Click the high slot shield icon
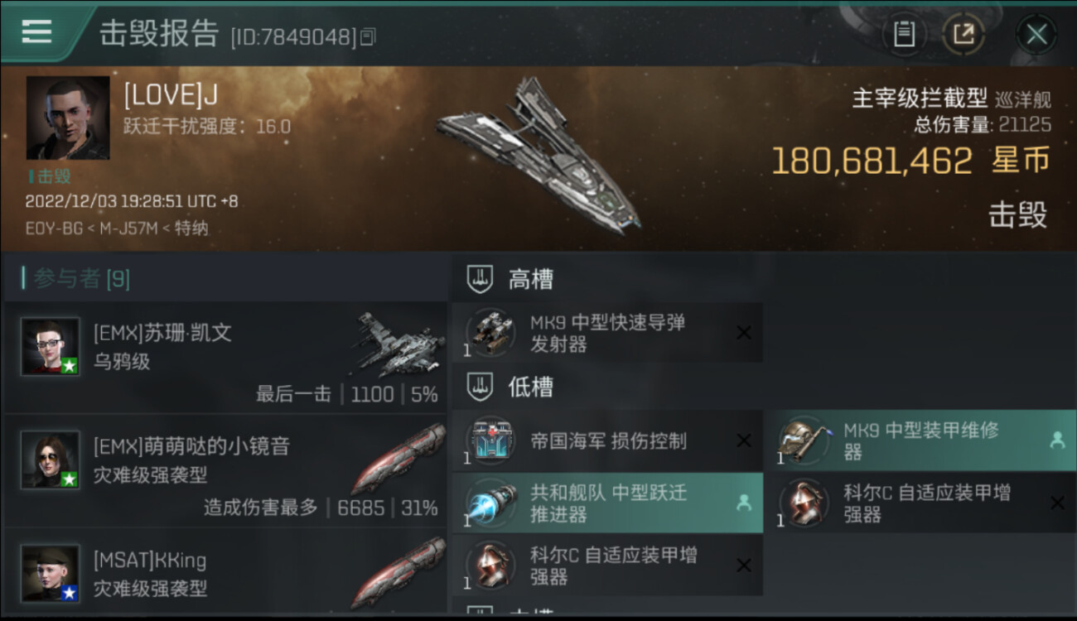This screenshot has height=621, width=1077. coord(481,278)
